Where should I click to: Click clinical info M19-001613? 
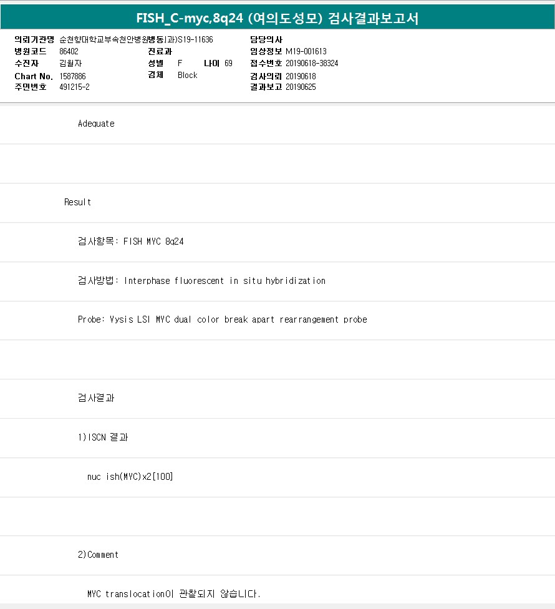[306, 51]
